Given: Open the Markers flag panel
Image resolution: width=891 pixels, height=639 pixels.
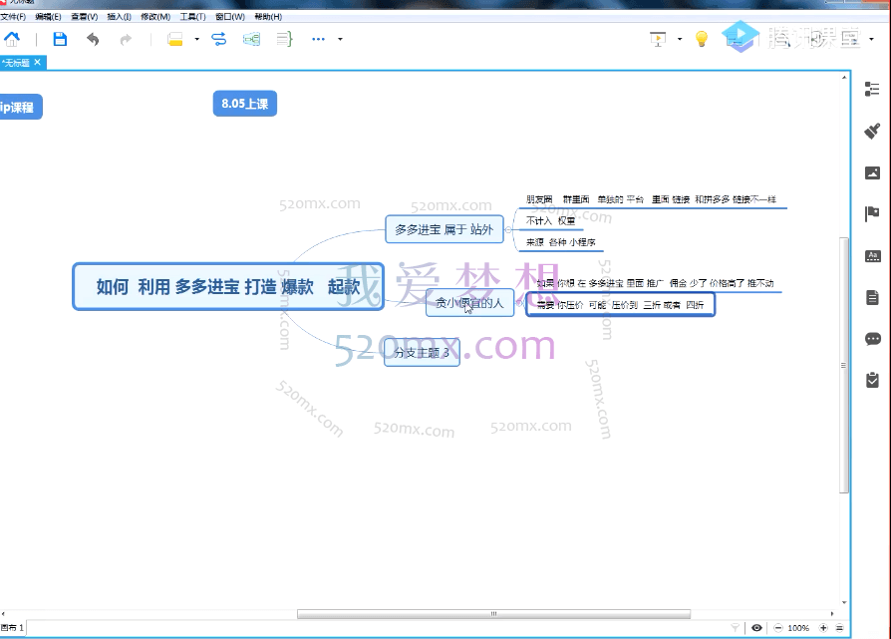Looking at the screenshot, I should click(872, 213).
